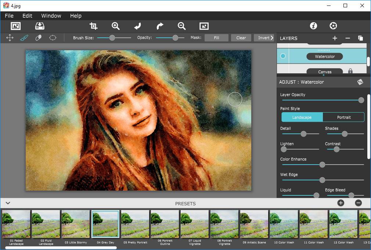Remove layer with the minus icon
This screenshot has height=250, width=371.
pyautogui.click(x=347, y=38)
